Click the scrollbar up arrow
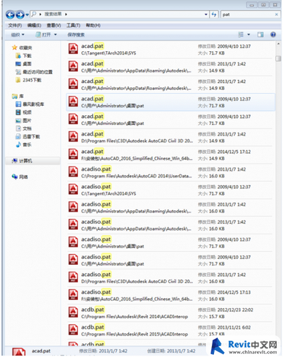 (x=278, y=44)
